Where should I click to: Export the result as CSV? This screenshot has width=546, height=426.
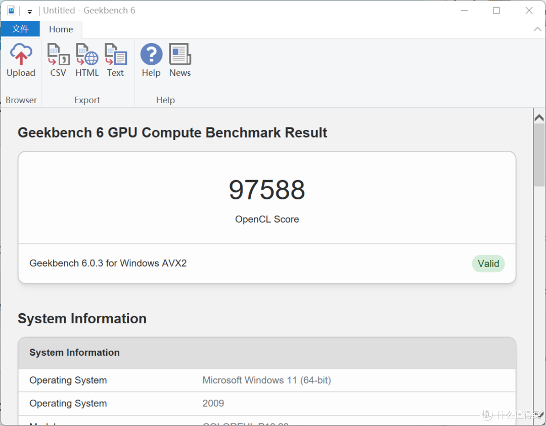58,60
